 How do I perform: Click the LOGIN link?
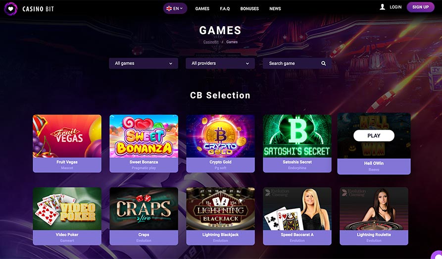(395, 7)
